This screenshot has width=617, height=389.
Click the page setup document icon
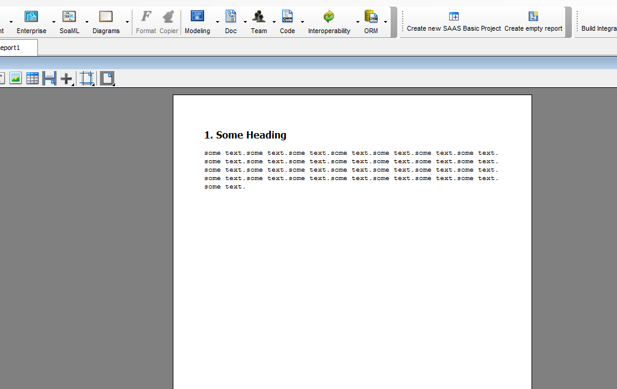point(107,78)
